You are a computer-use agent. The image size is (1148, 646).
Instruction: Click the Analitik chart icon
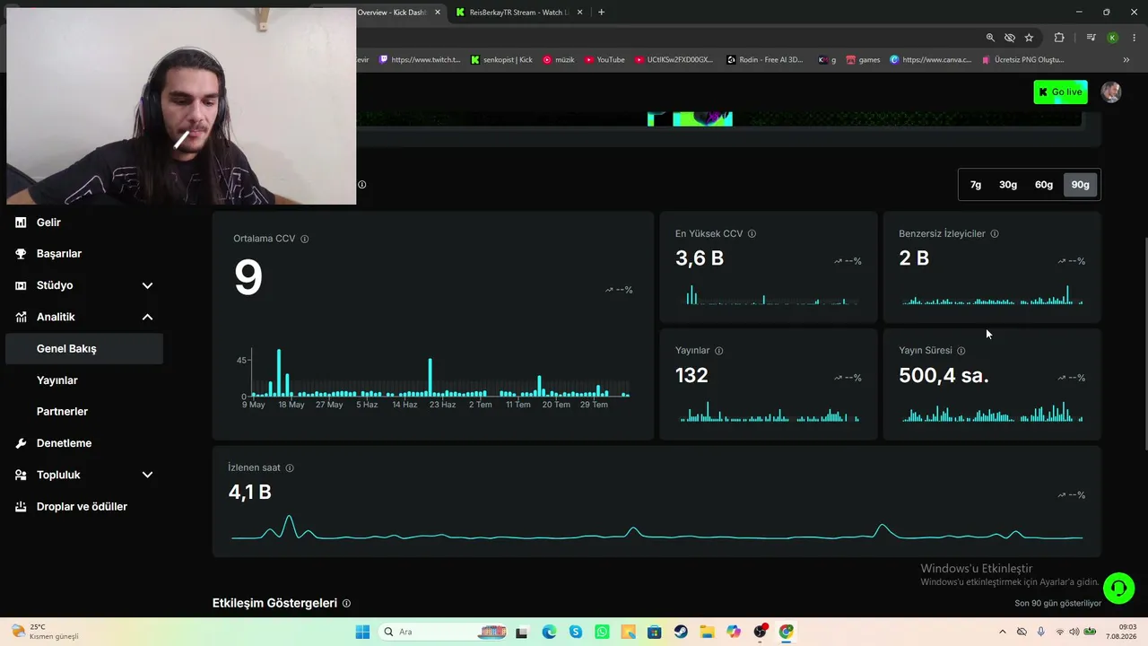pyautogui.click(x=21, y=317)
